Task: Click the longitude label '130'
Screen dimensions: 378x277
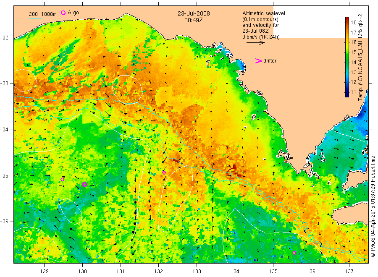Action: tap(82, 272)
